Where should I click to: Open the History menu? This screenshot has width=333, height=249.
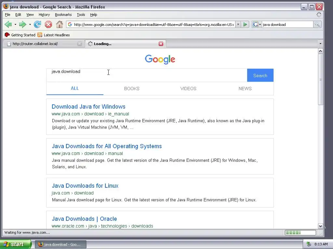[x=44, y=15]
